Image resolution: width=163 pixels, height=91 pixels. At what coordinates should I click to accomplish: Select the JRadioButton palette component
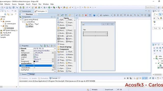tap(70, 57)
